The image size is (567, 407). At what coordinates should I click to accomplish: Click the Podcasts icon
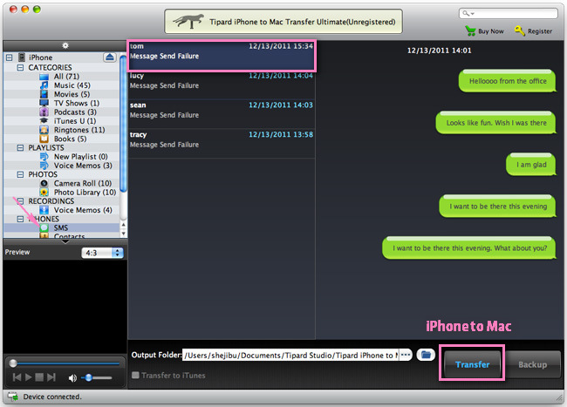click(x=44, y=112)
